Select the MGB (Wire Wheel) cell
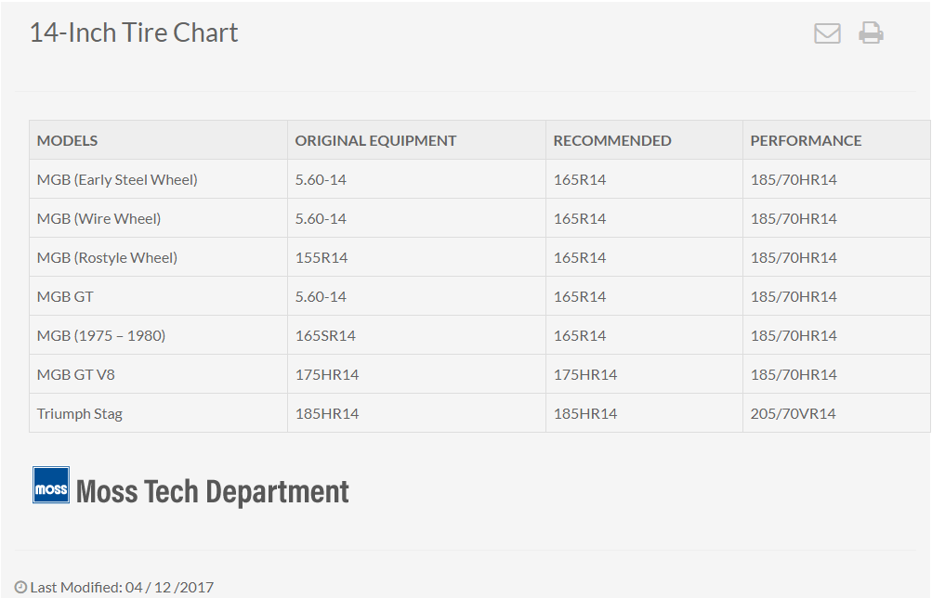This screenshot has width=932, height=598. pyautogui.click(x=158, y=218)
